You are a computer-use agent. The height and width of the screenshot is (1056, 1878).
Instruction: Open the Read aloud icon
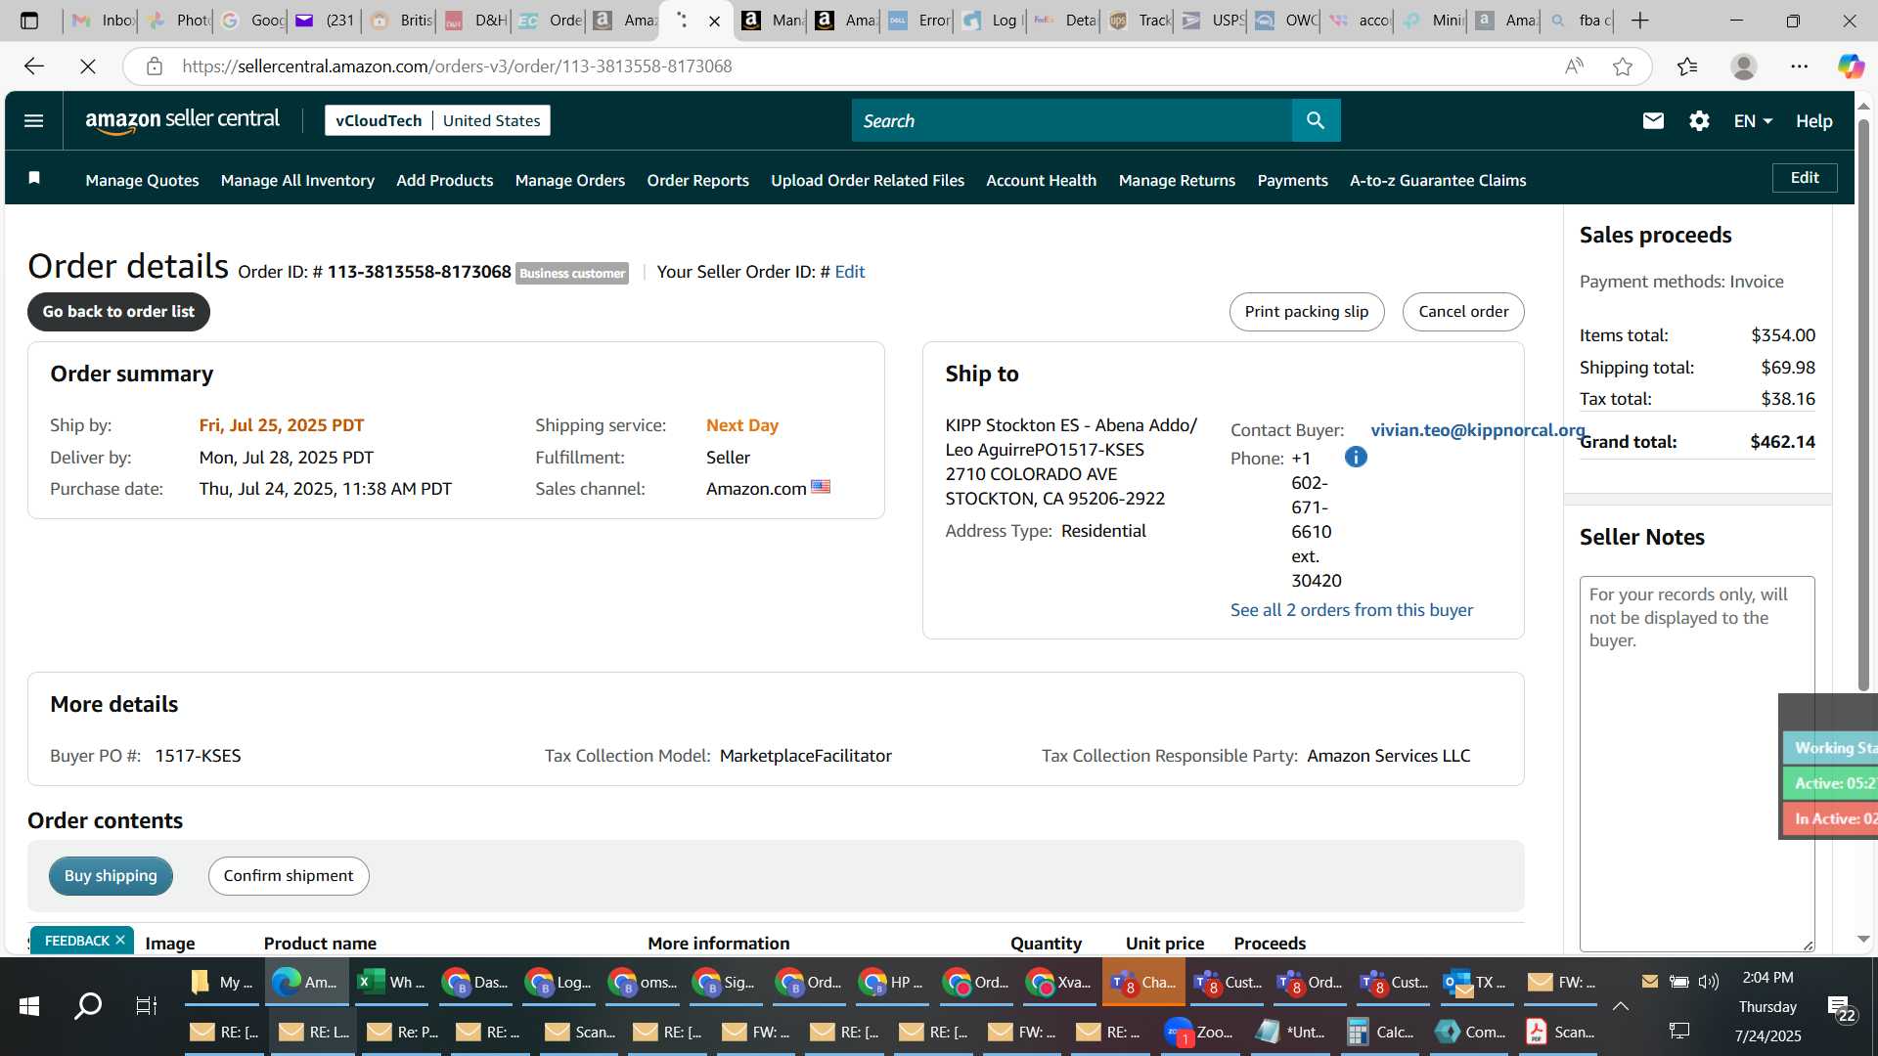tap(1574, 66)
